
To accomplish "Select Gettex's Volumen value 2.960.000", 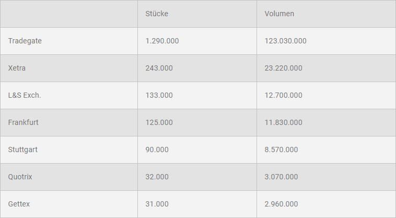I will (x=282, y=204).
